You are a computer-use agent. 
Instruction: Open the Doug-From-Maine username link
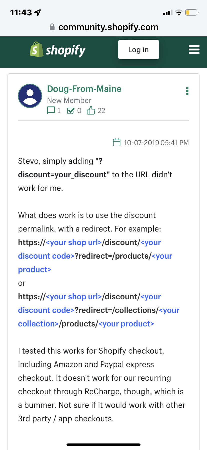pos(84,89)
